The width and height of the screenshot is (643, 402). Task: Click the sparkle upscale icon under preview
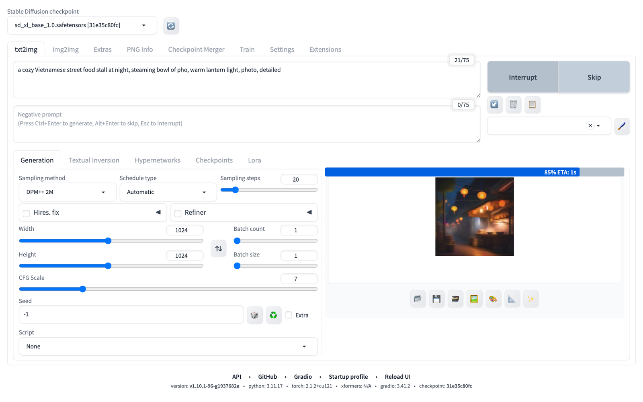(x=531, y=299)
